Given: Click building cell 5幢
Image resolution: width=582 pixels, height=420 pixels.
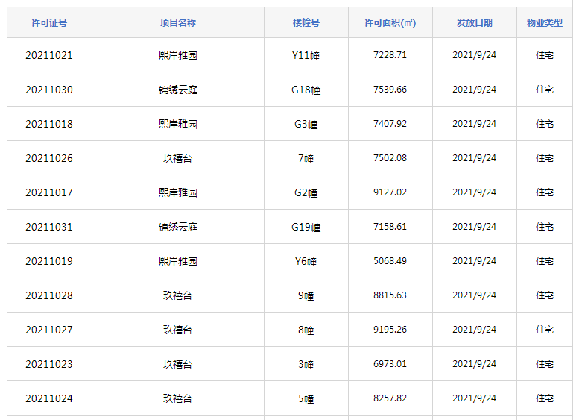Looking at the screenshot, I should [306, 398].
